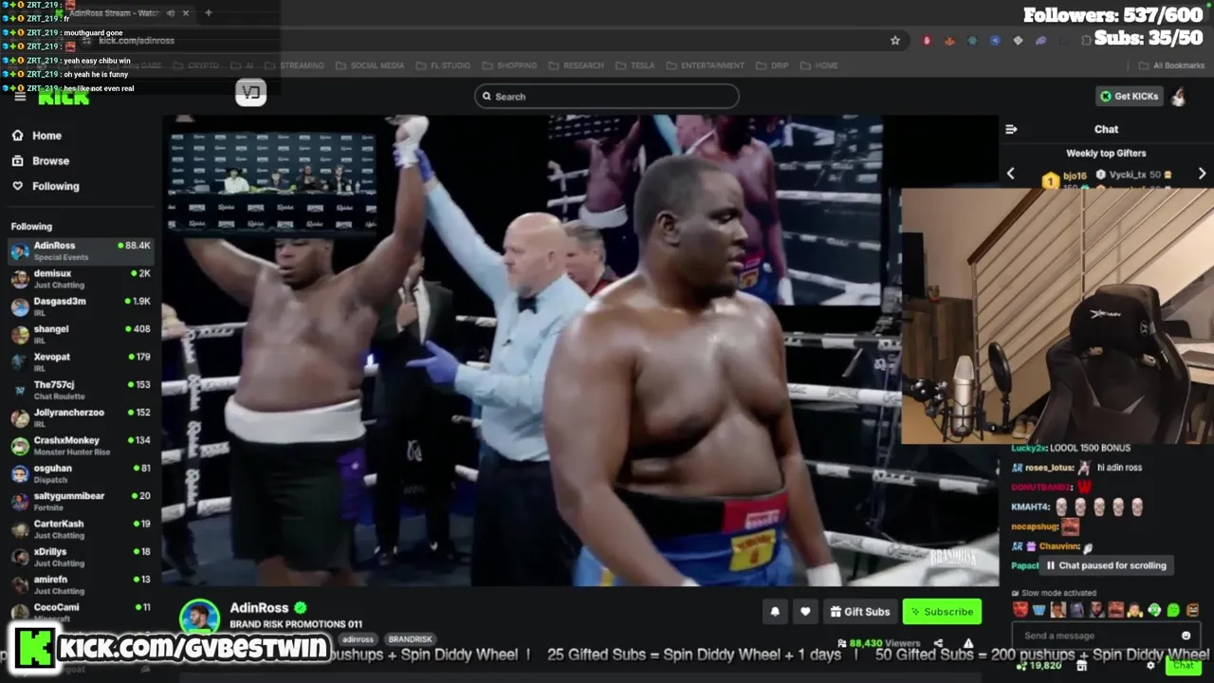Select AdinRoss channel in Following list

click(x=81, y=250)
